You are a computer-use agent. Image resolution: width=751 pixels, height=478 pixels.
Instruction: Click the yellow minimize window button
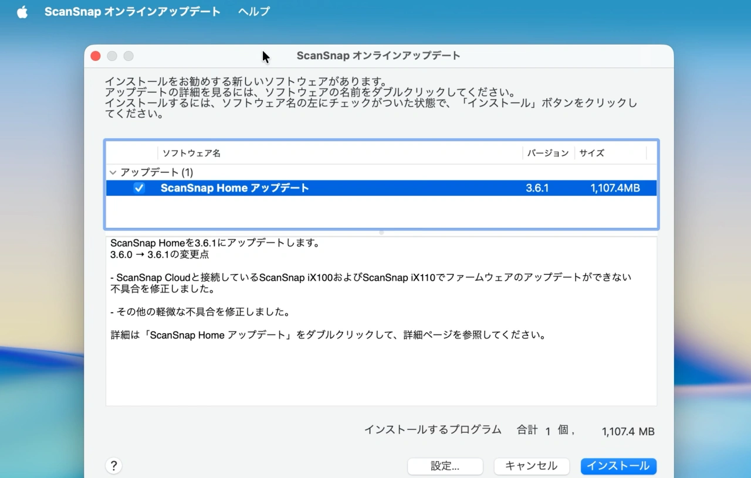click(111, 56)
